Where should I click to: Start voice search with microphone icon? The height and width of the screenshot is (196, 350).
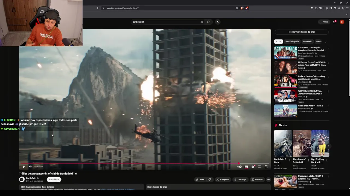tap(218, 22)
